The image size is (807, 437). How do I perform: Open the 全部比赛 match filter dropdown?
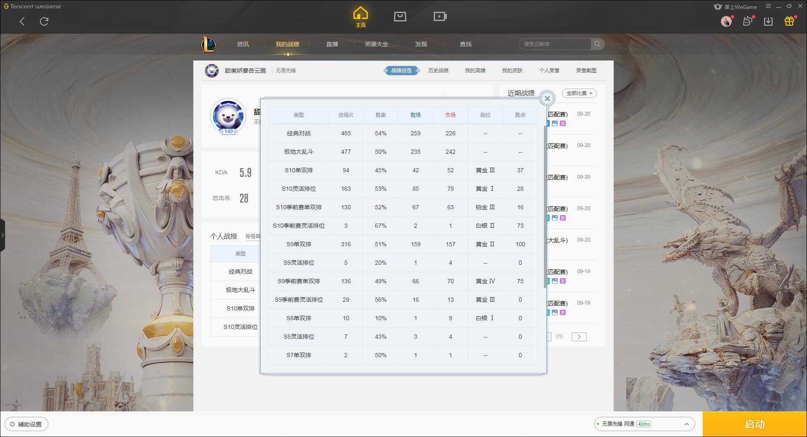(579, 93)
